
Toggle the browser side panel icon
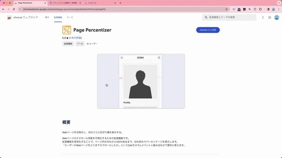pyautogui.click(x=268, y=9)
